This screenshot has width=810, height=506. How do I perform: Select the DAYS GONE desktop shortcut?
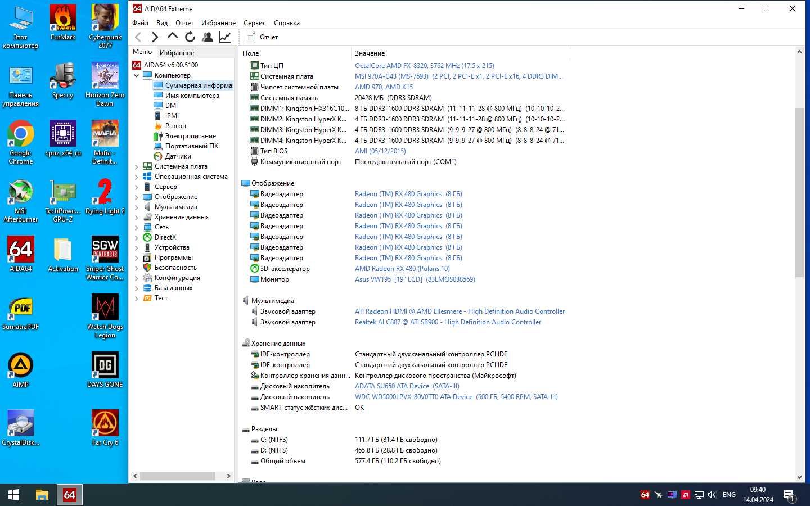tap(105, 370)
